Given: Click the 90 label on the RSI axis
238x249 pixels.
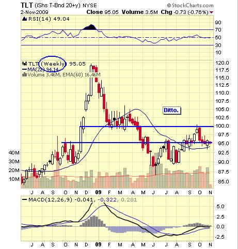Looking at the screenshot, I should (218, 22).
